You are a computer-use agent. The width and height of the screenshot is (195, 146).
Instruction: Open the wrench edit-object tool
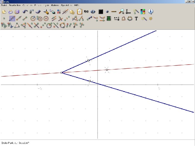tap(46, 12)
